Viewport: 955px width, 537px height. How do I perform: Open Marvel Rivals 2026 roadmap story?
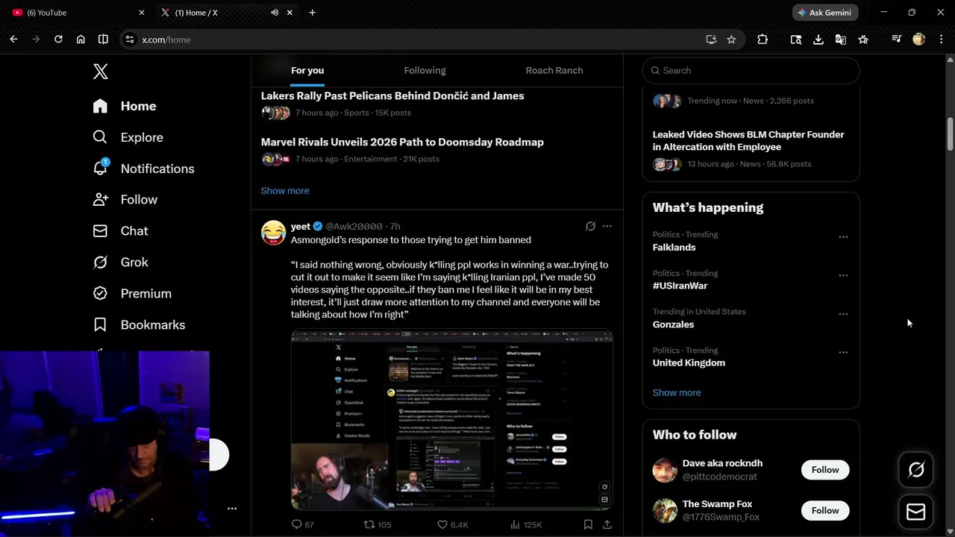(x=402, y=142)
